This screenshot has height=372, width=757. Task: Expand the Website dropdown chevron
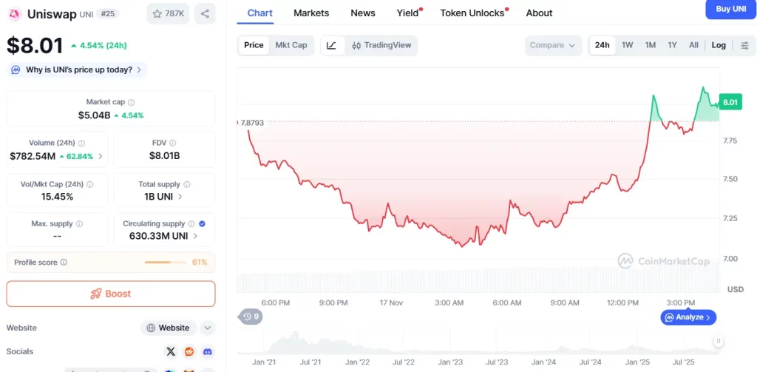pyautogui.click(x=207, y=328)
